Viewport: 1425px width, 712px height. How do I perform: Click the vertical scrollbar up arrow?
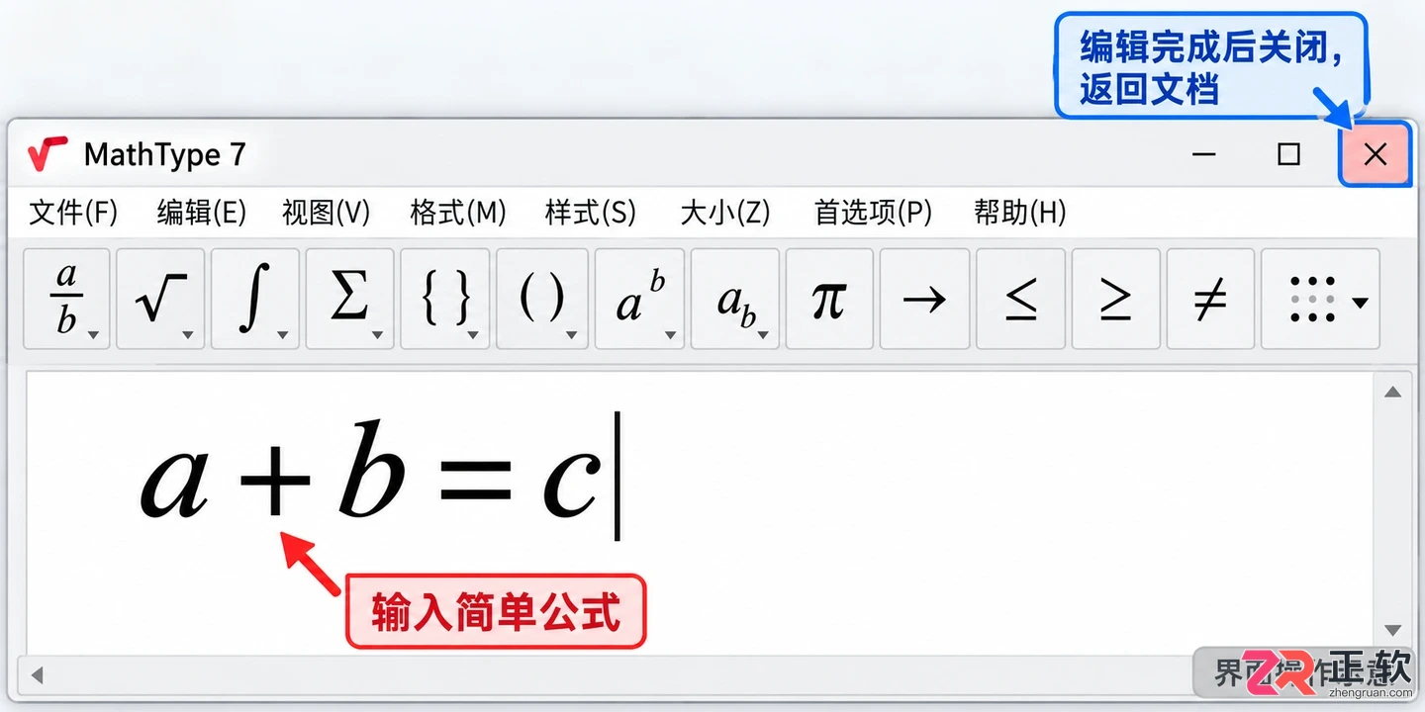click(1392, 393)
